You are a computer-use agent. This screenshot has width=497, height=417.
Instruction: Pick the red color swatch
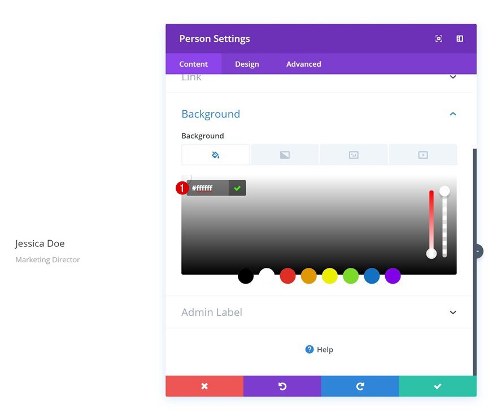287,276
